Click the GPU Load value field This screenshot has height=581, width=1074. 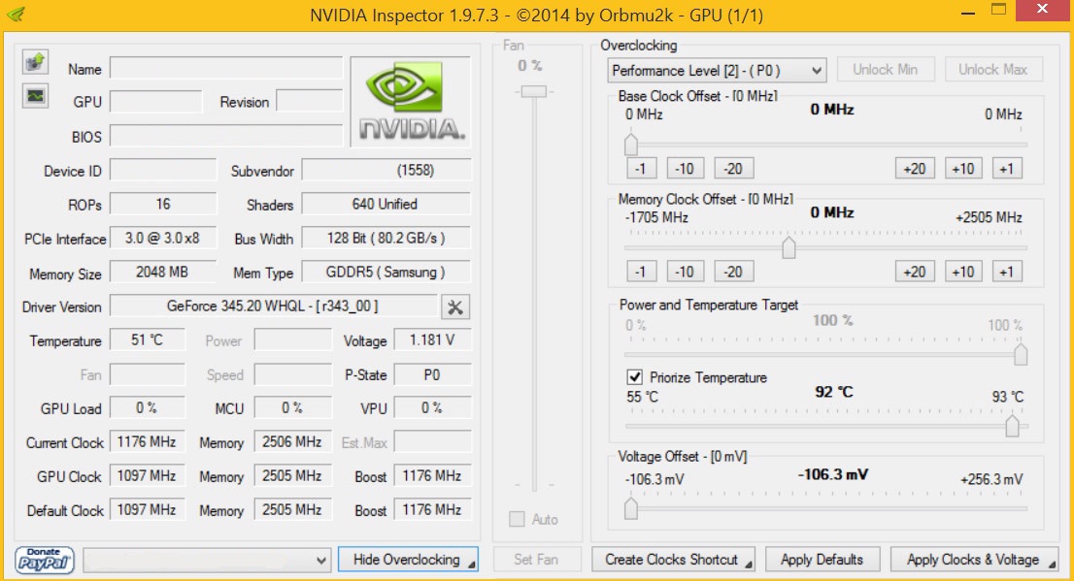[148, 407]
